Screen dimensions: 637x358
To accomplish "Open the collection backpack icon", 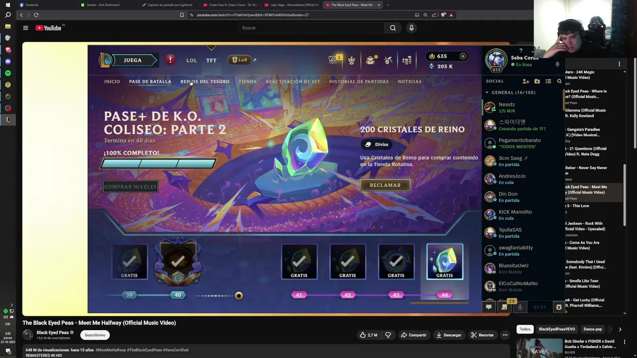I will [370, 60].
